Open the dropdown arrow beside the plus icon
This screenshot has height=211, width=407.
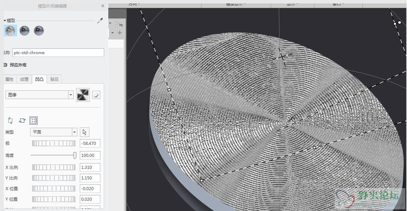(112, 33)
